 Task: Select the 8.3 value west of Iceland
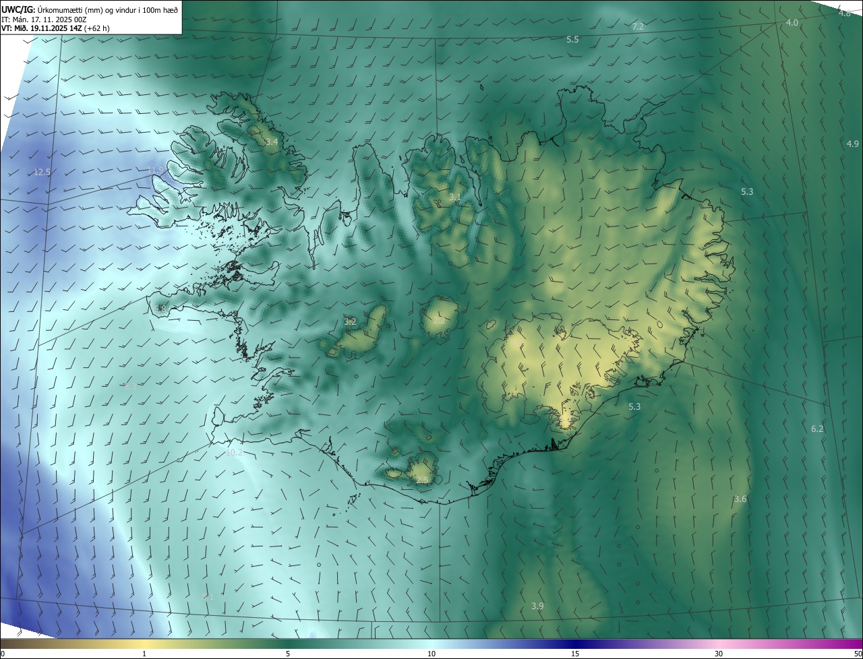[130, 387]
